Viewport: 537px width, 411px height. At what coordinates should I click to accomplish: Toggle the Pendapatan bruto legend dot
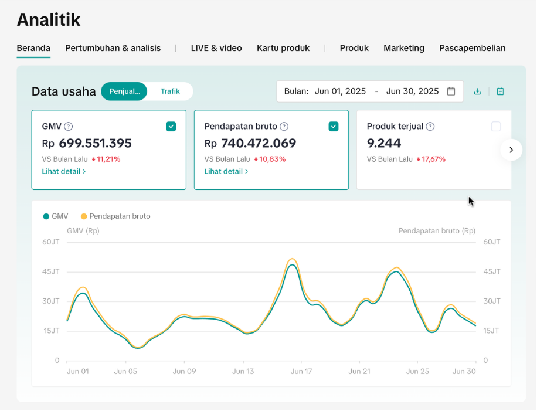click(84, 216)
